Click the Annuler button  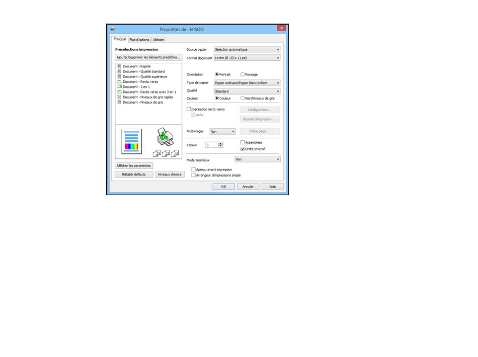click(x=248, y=187)
